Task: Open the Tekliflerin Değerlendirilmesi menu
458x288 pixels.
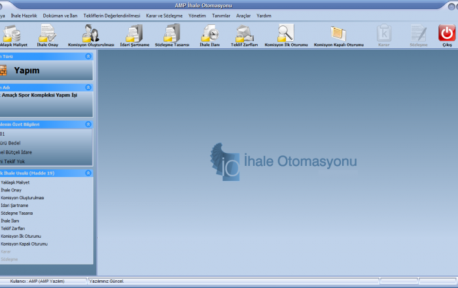Action: [x=107, y=15]
